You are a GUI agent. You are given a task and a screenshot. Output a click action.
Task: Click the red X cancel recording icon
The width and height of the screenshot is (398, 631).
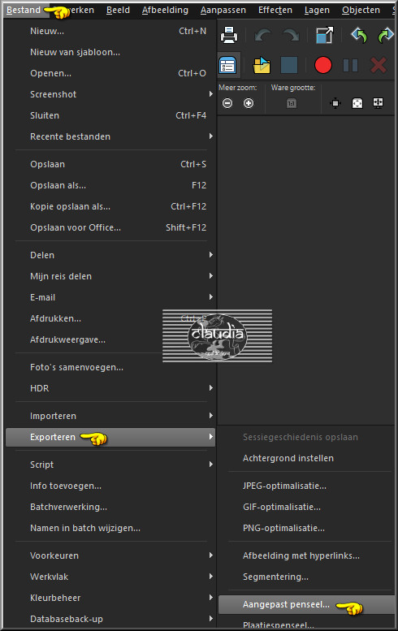coord(379,65)
